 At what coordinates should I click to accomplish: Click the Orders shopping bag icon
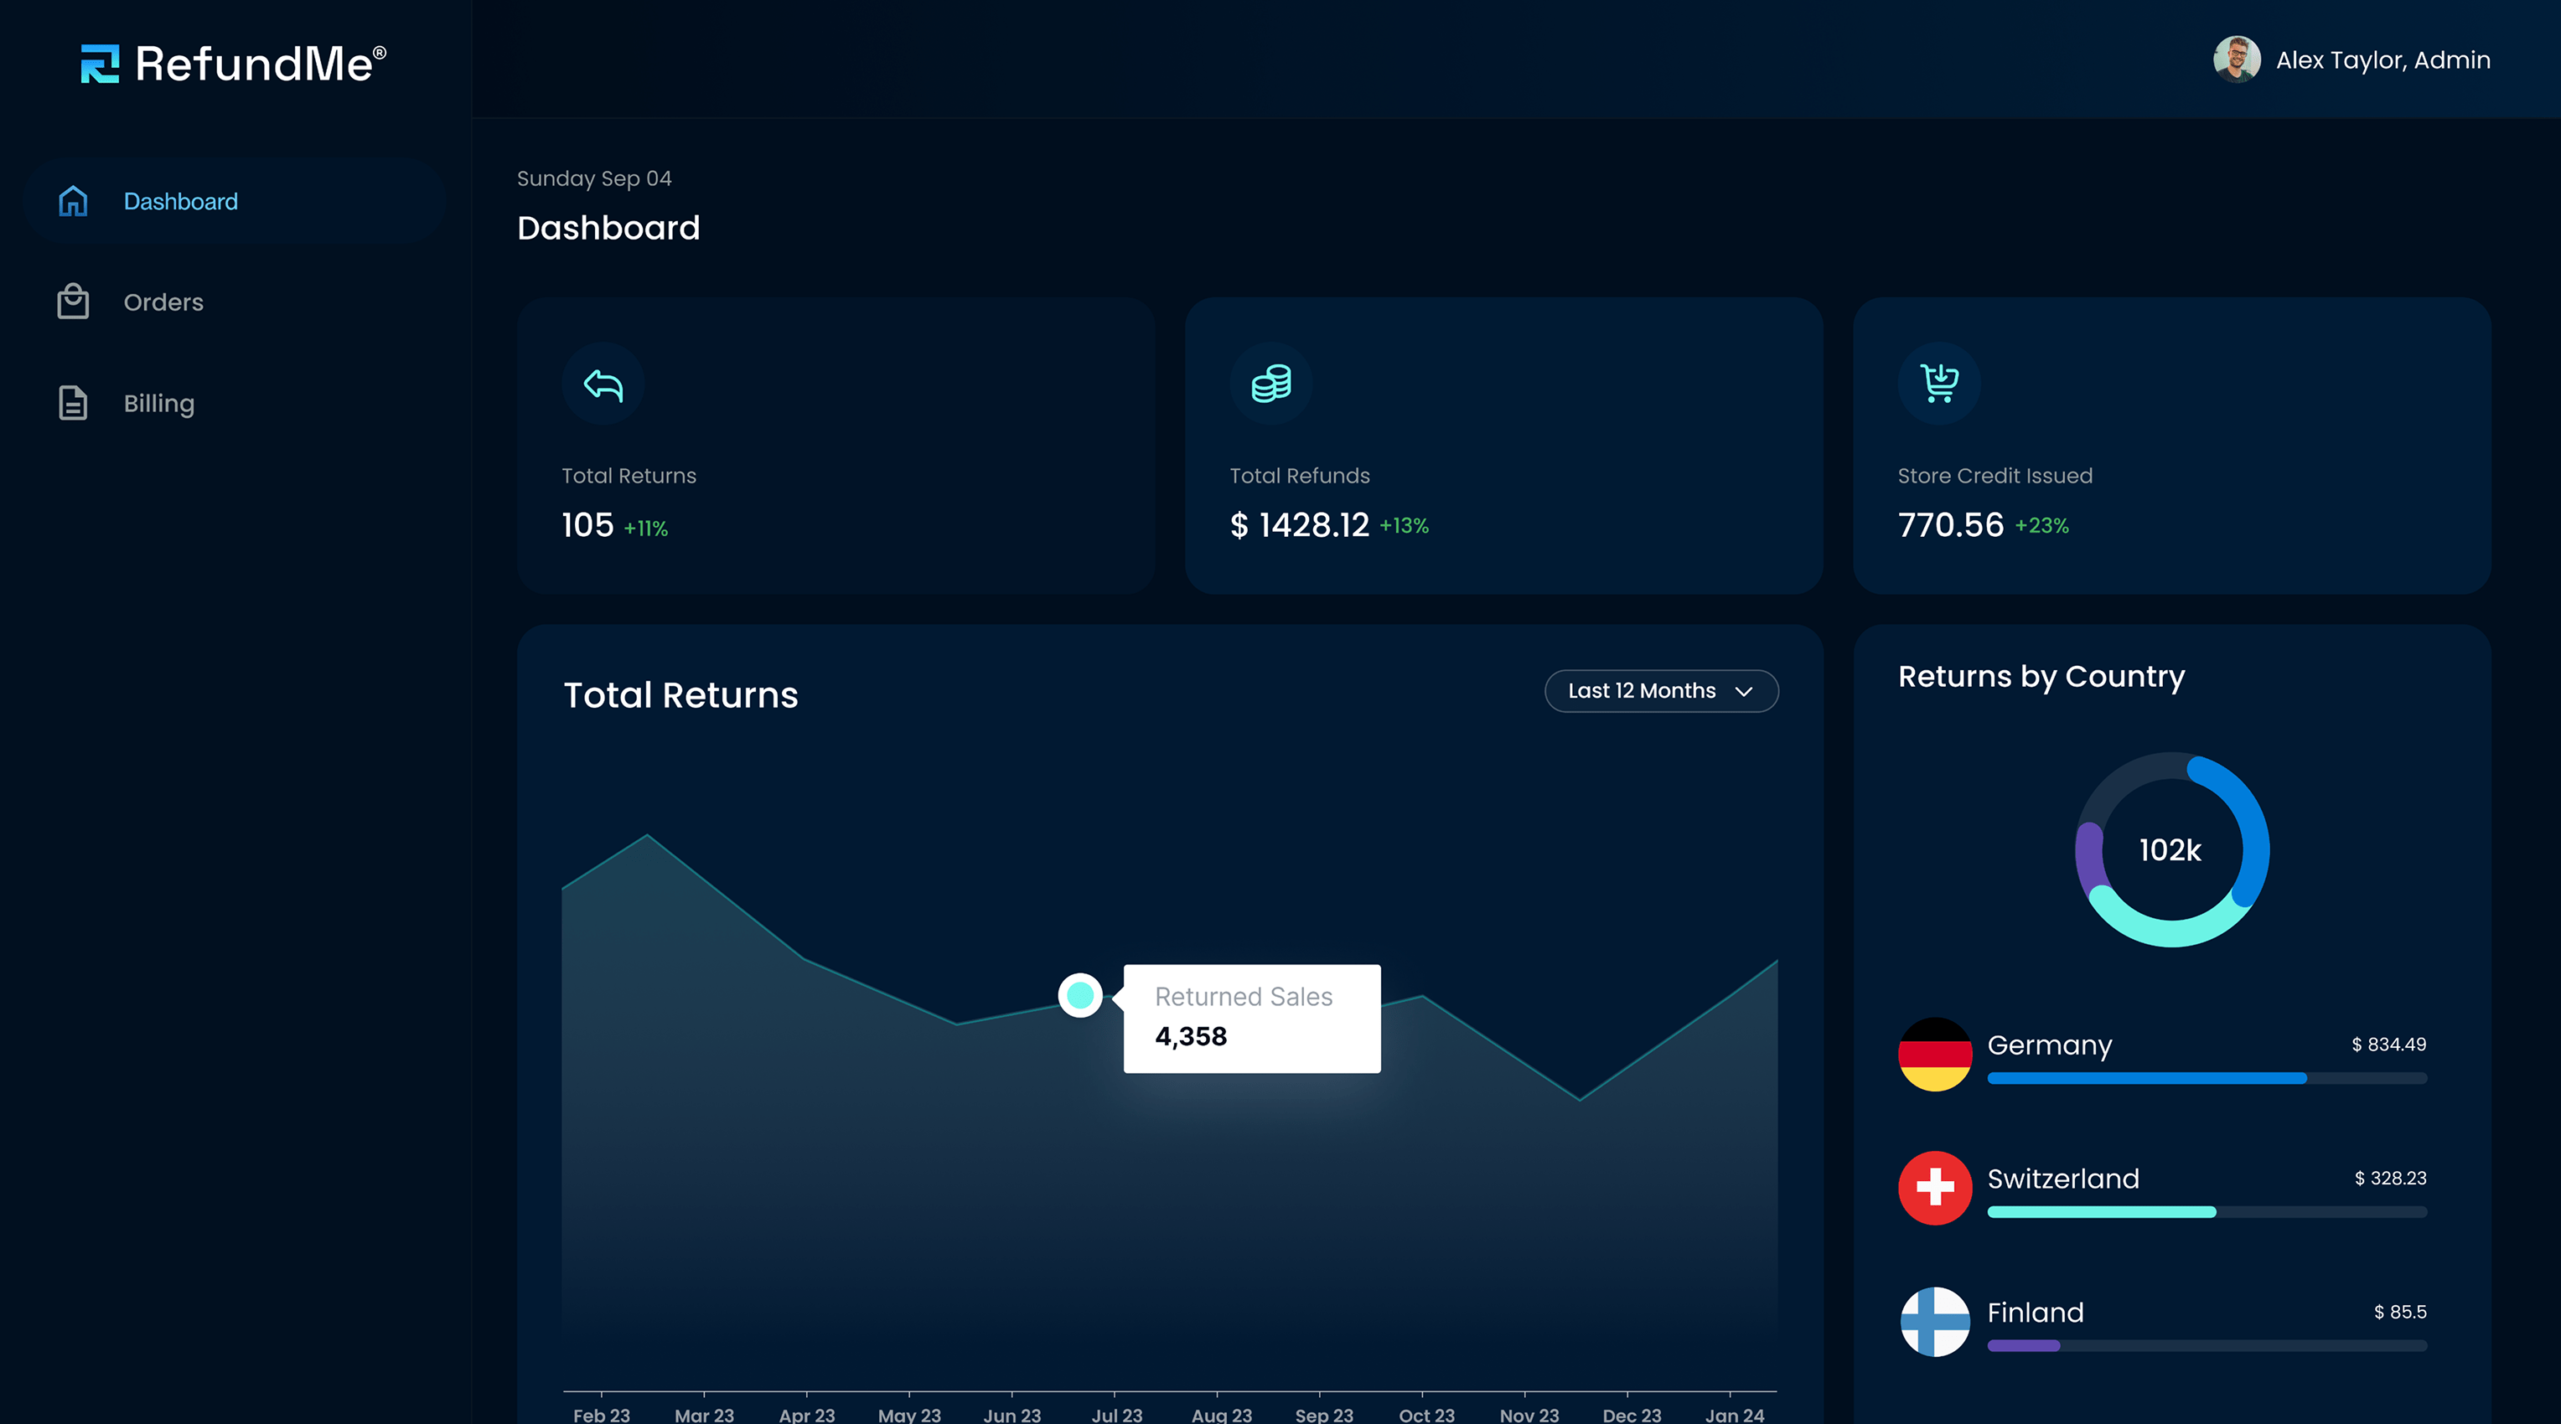(73, 302)
